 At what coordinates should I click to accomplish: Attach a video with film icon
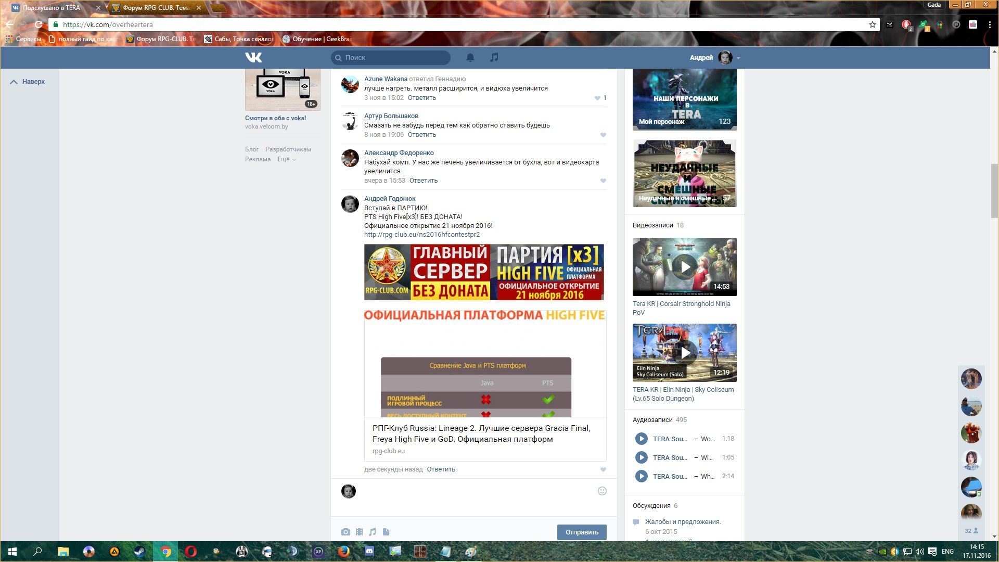tap(359, 532)
